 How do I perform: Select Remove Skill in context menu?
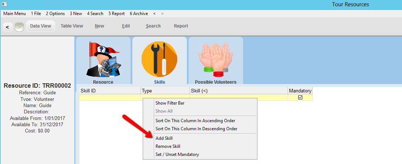click(x=168, y=146)
